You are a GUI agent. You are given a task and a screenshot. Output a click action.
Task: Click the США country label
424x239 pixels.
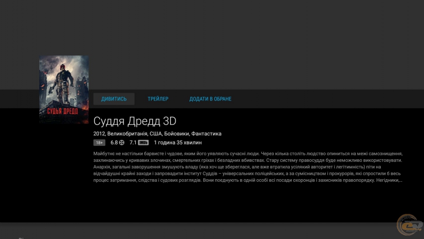click(156, 133)
